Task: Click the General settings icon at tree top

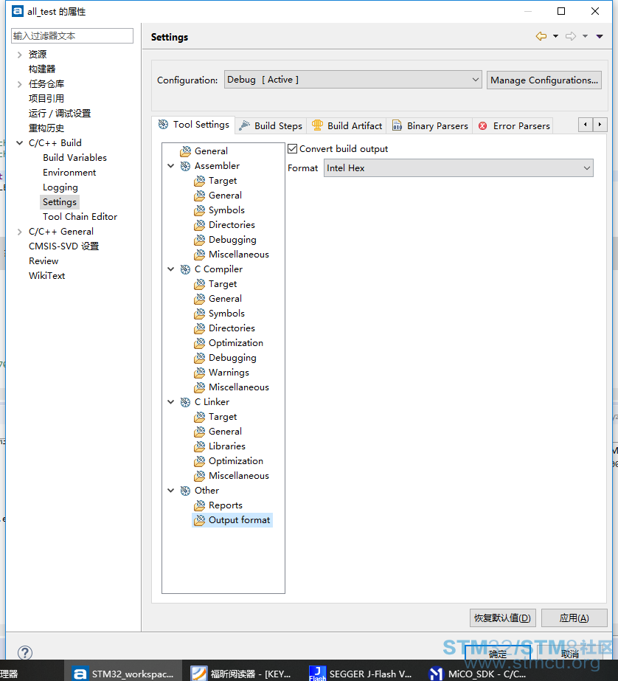Action: [x=185, y=151]
